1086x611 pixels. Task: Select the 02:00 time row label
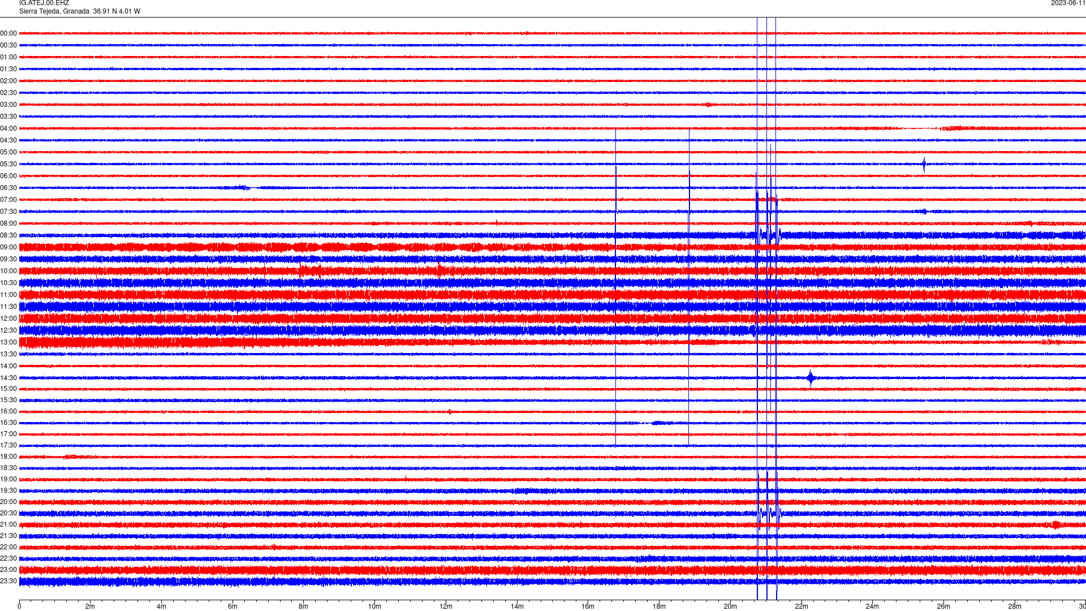click(8, 81)
